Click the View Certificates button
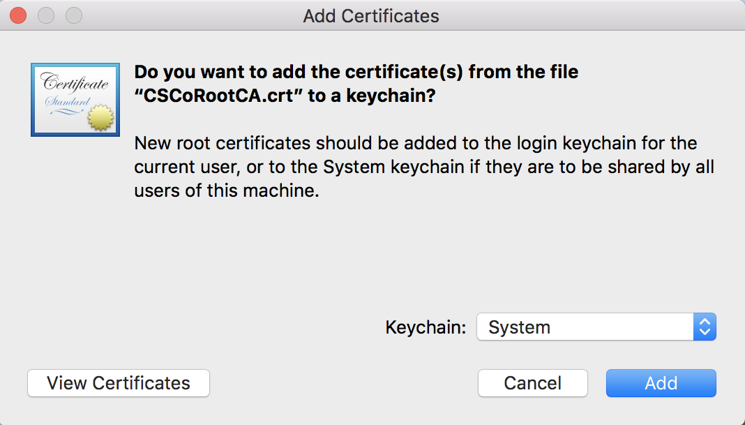Viewport: 745px width, 425px height. click(119, 383)
